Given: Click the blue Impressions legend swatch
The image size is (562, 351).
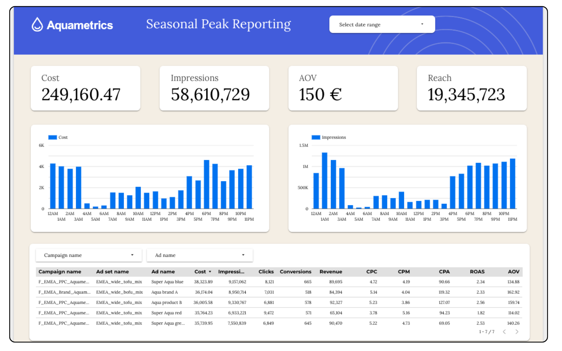Looking at the screenshot, I should (x=316, y=137).
